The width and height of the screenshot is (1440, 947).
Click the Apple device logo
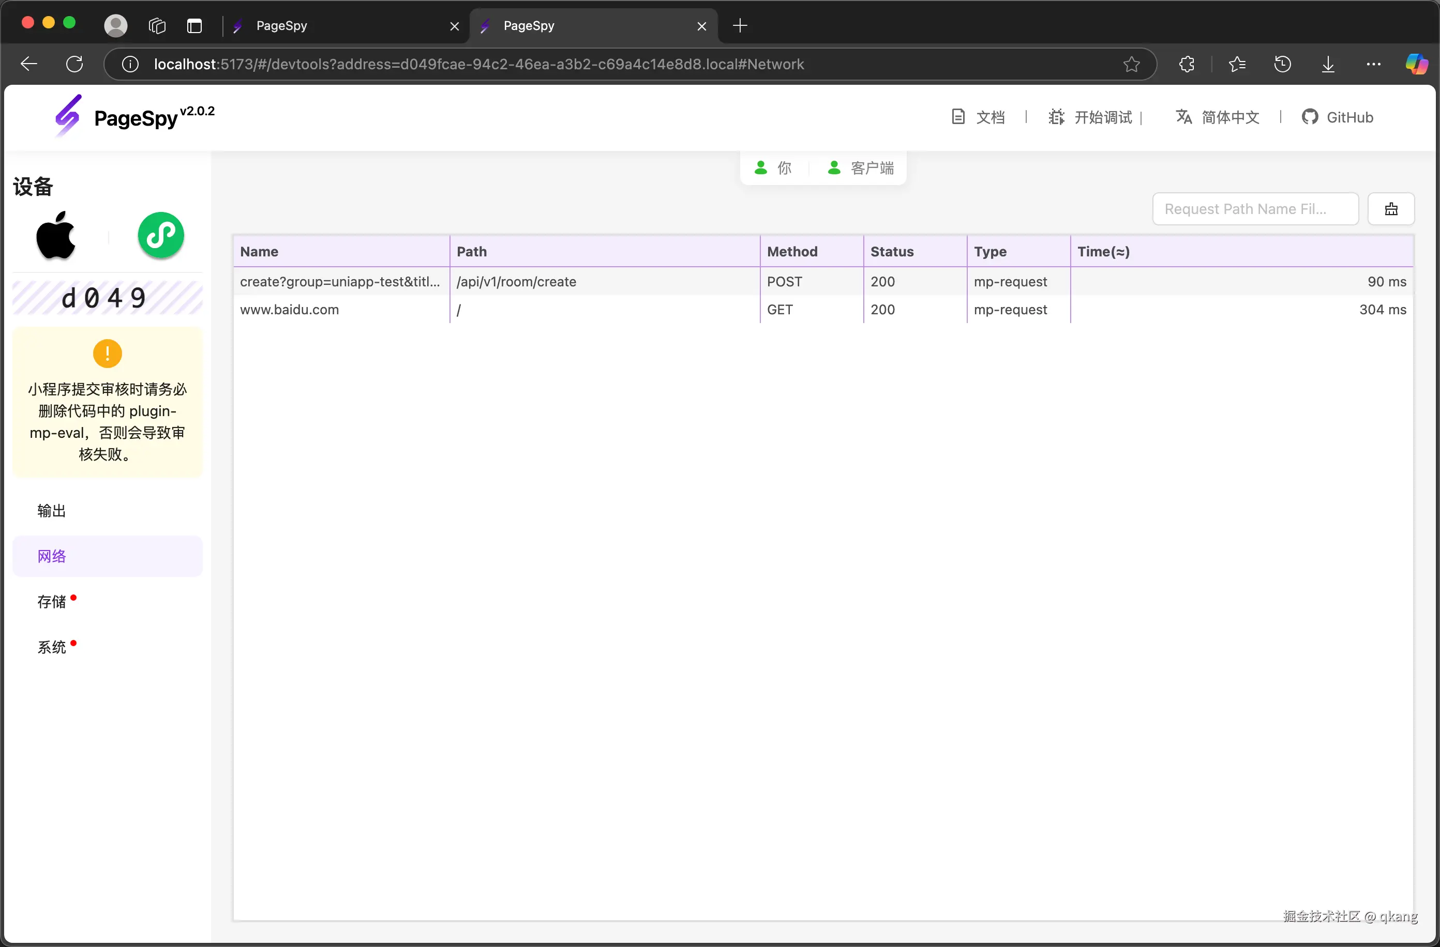pos(56,235)
